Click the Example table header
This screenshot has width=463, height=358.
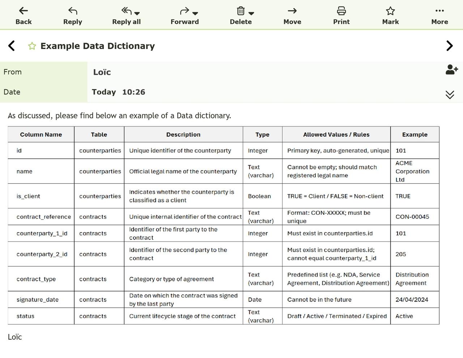pos(415,135)
